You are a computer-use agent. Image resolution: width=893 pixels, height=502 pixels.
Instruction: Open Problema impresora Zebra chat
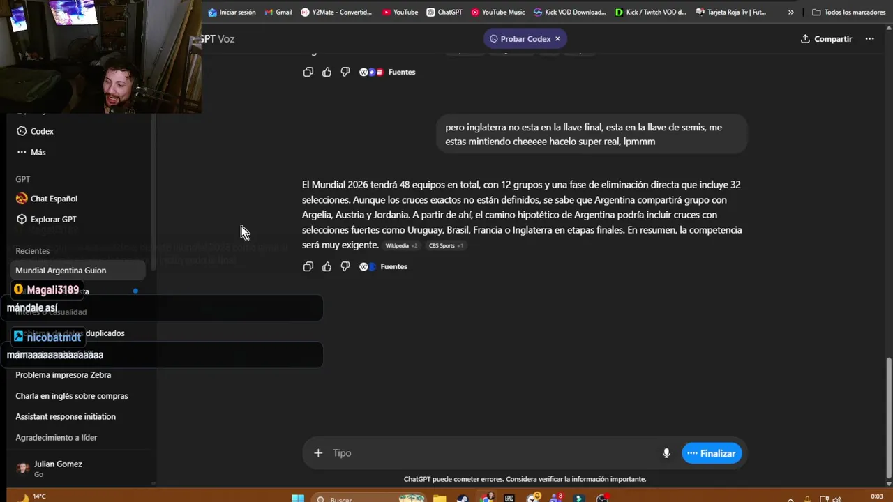79,375
